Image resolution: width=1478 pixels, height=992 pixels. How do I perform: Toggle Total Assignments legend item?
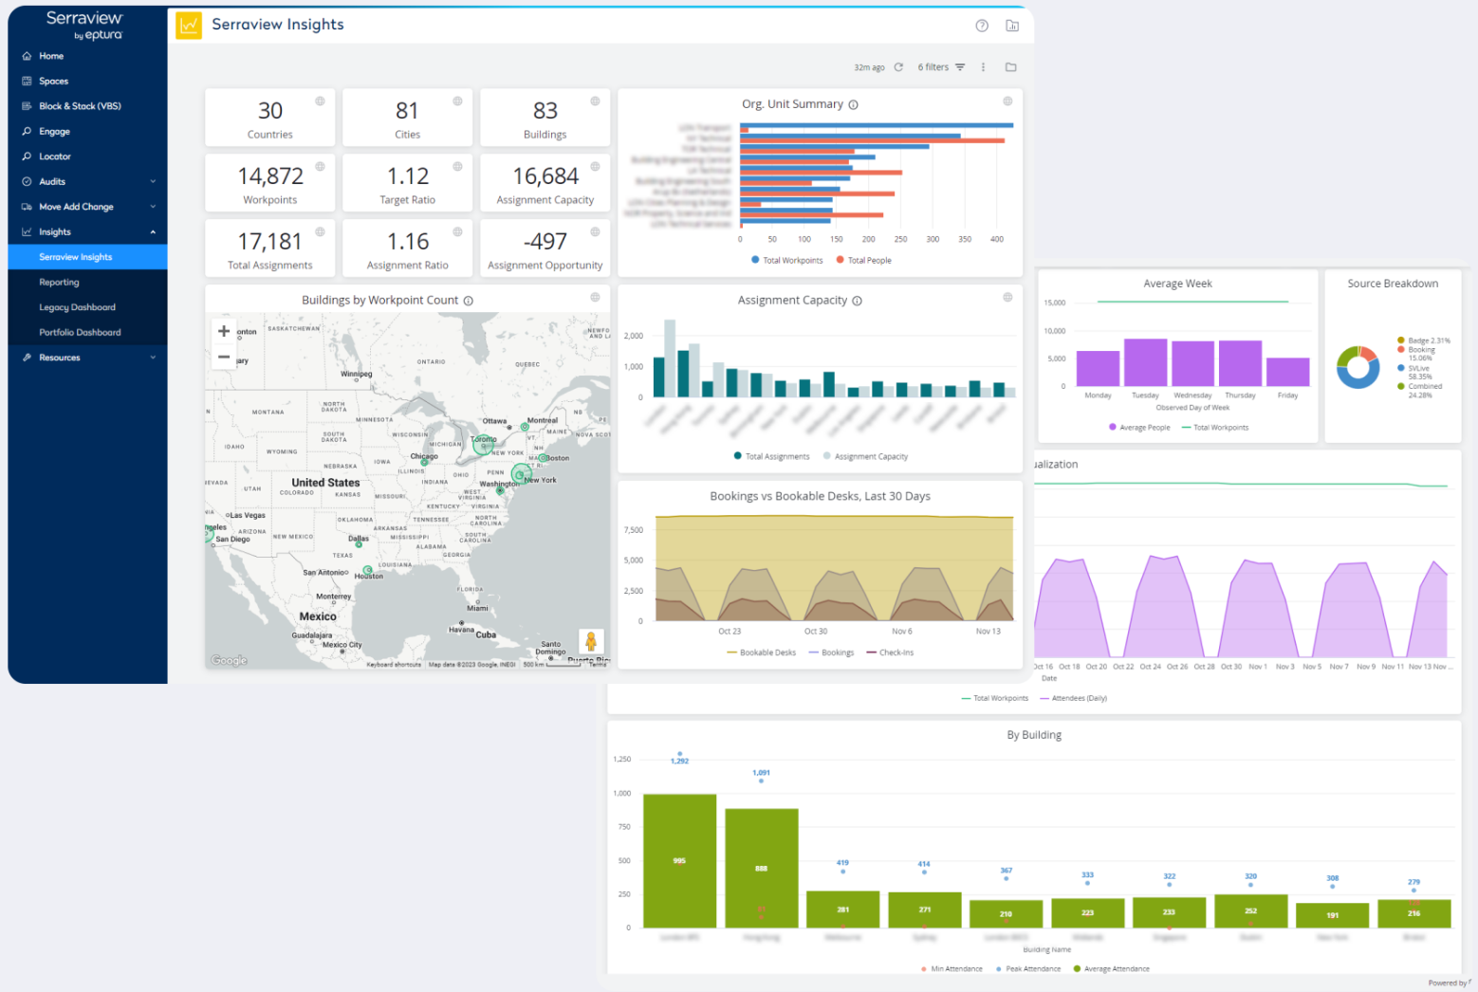pos(772,456)
